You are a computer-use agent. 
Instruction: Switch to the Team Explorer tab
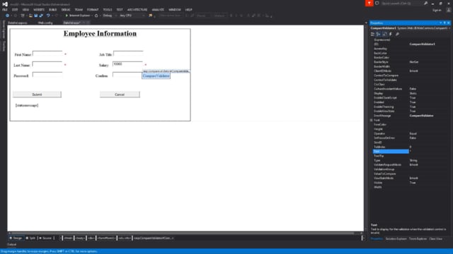coord(418,238)
